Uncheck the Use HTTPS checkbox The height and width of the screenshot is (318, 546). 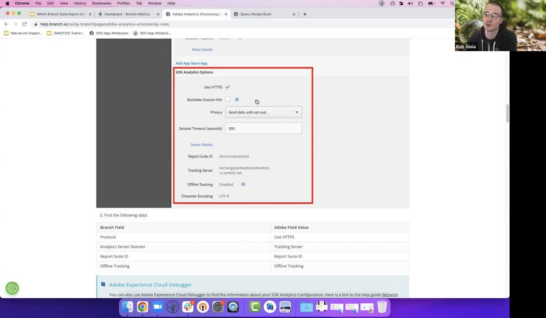pos(227,87)
